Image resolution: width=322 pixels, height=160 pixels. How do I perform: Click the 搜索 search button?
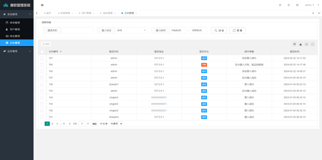[x=219, y=30]
